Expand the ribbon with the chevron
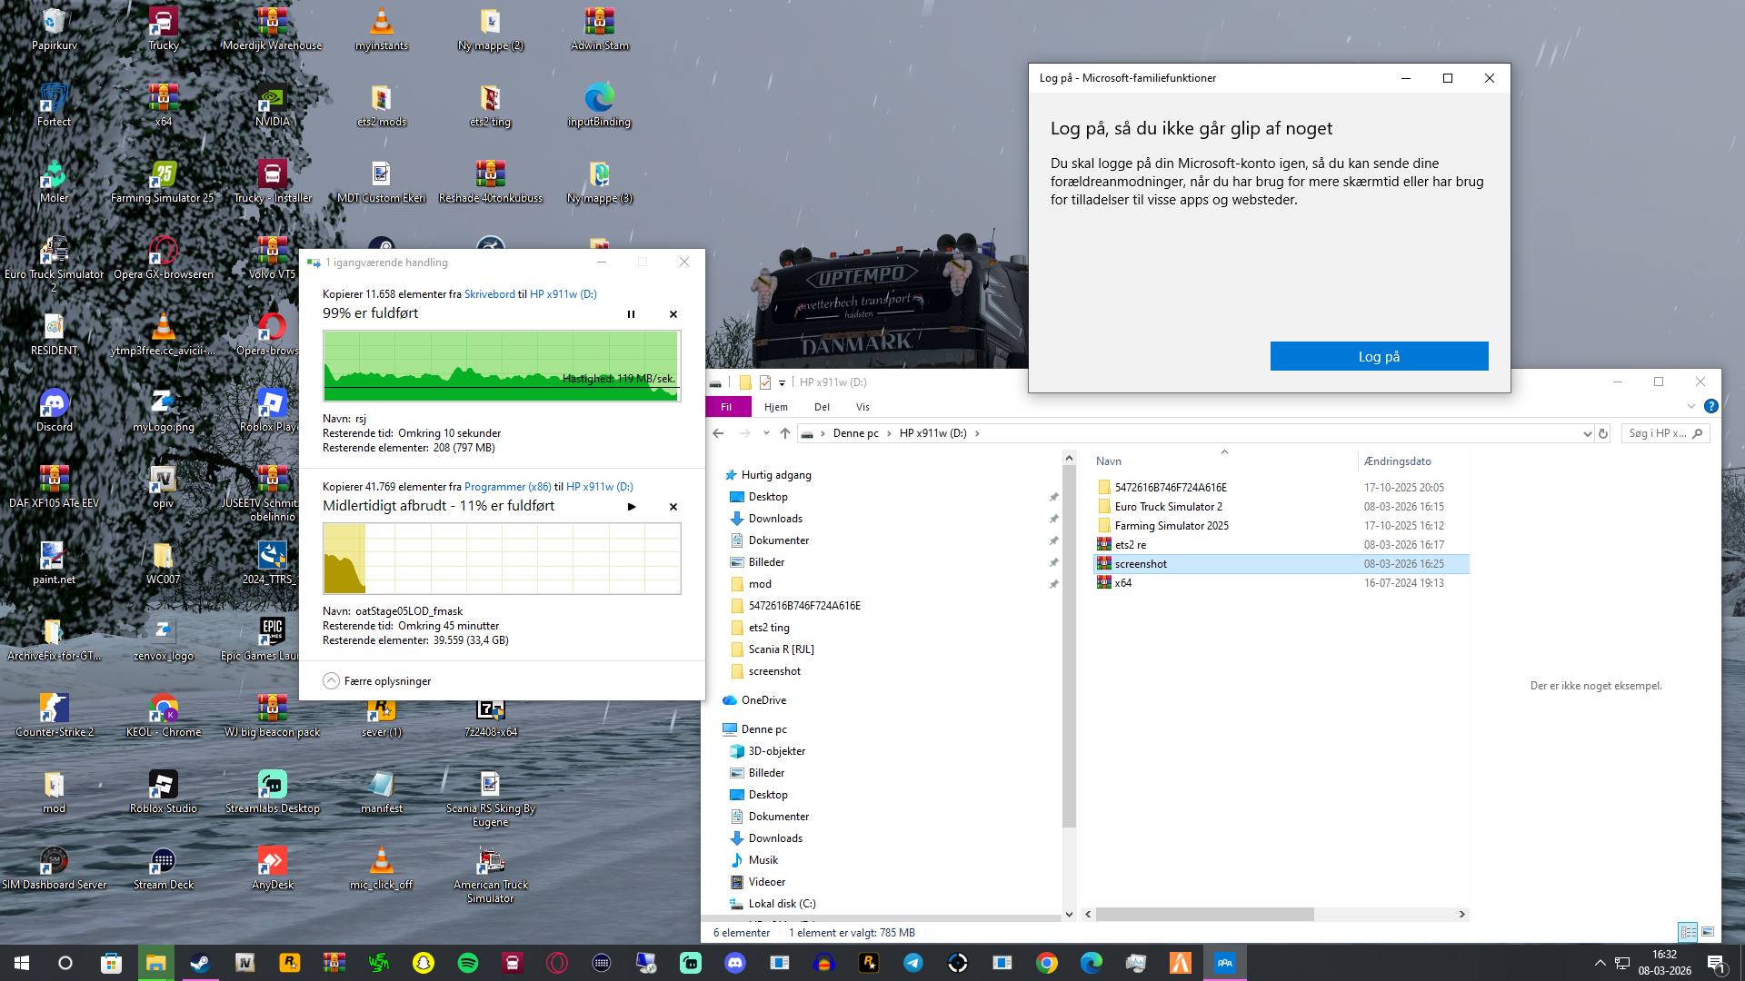The height and width of the screenshot is (981, 1745). pos(1690,407)
